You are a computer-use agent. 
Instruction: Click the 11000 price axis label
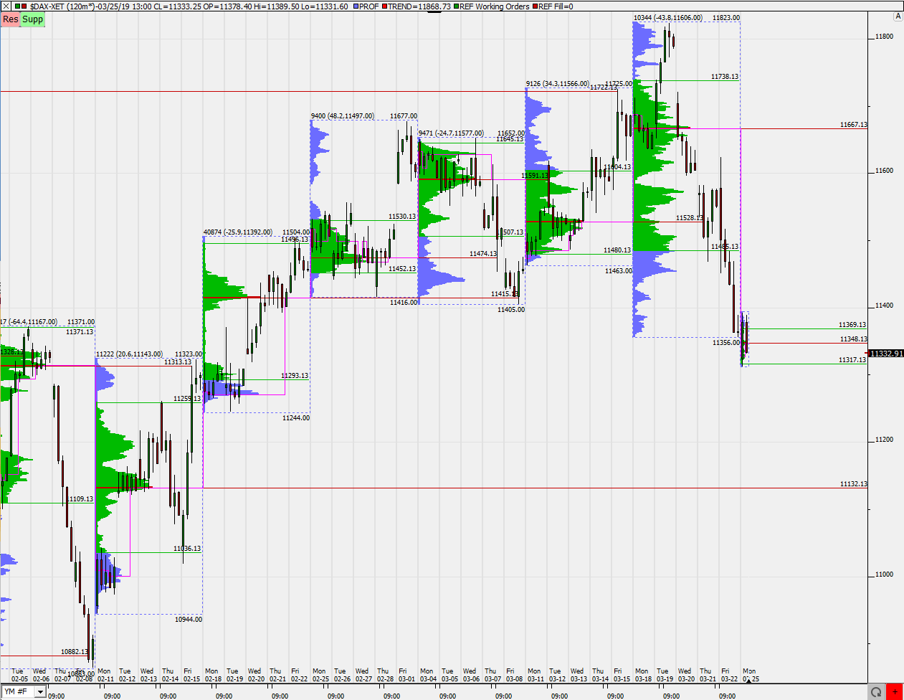tap(884, 574)
